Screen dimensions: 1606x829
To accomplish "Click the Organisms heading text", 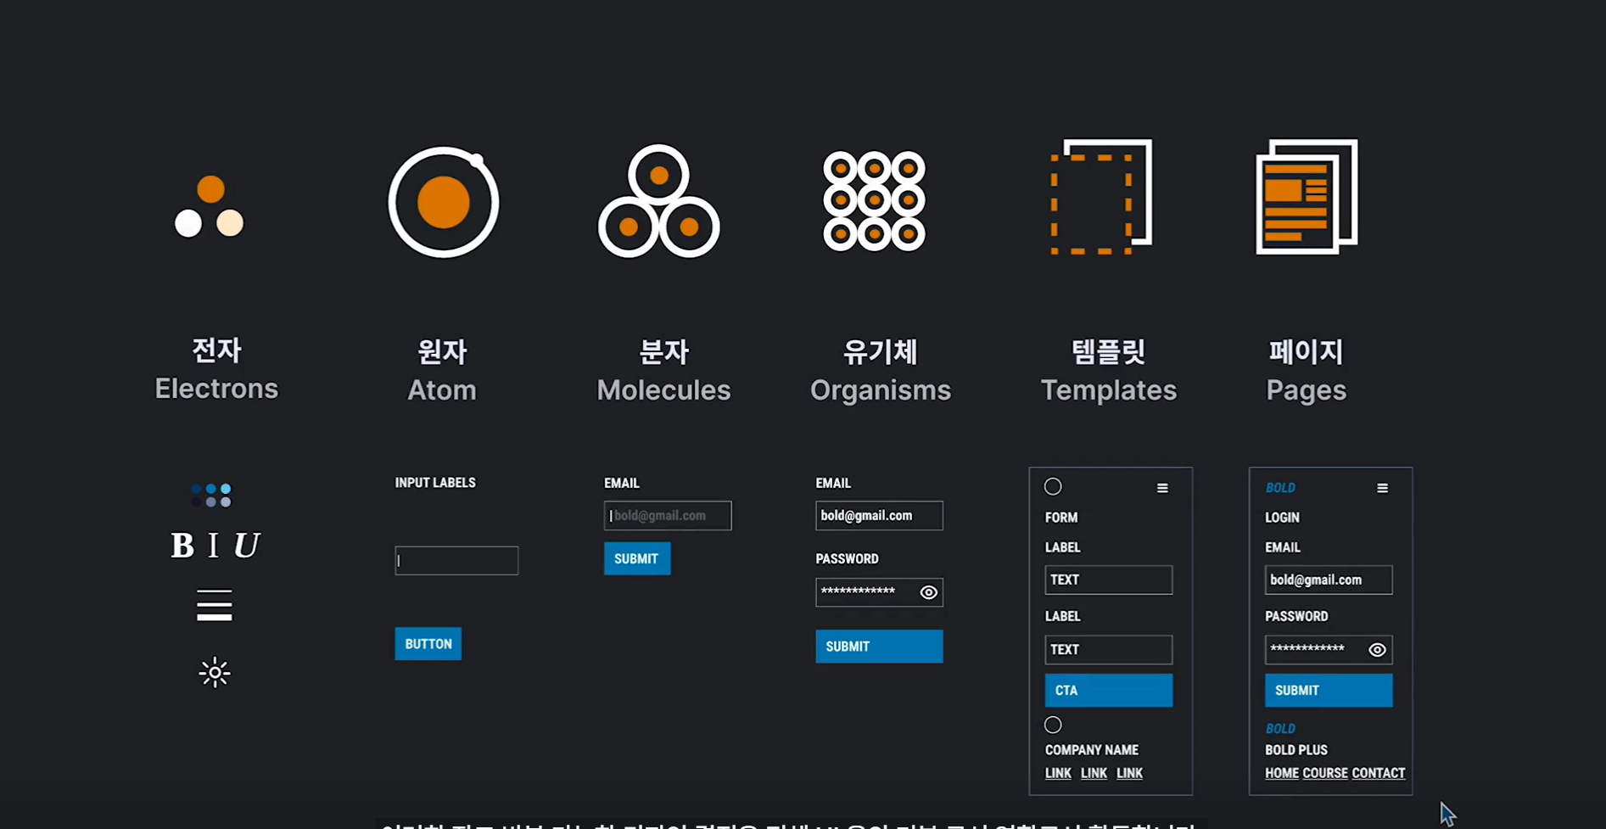I will click(x=881, y=390).
